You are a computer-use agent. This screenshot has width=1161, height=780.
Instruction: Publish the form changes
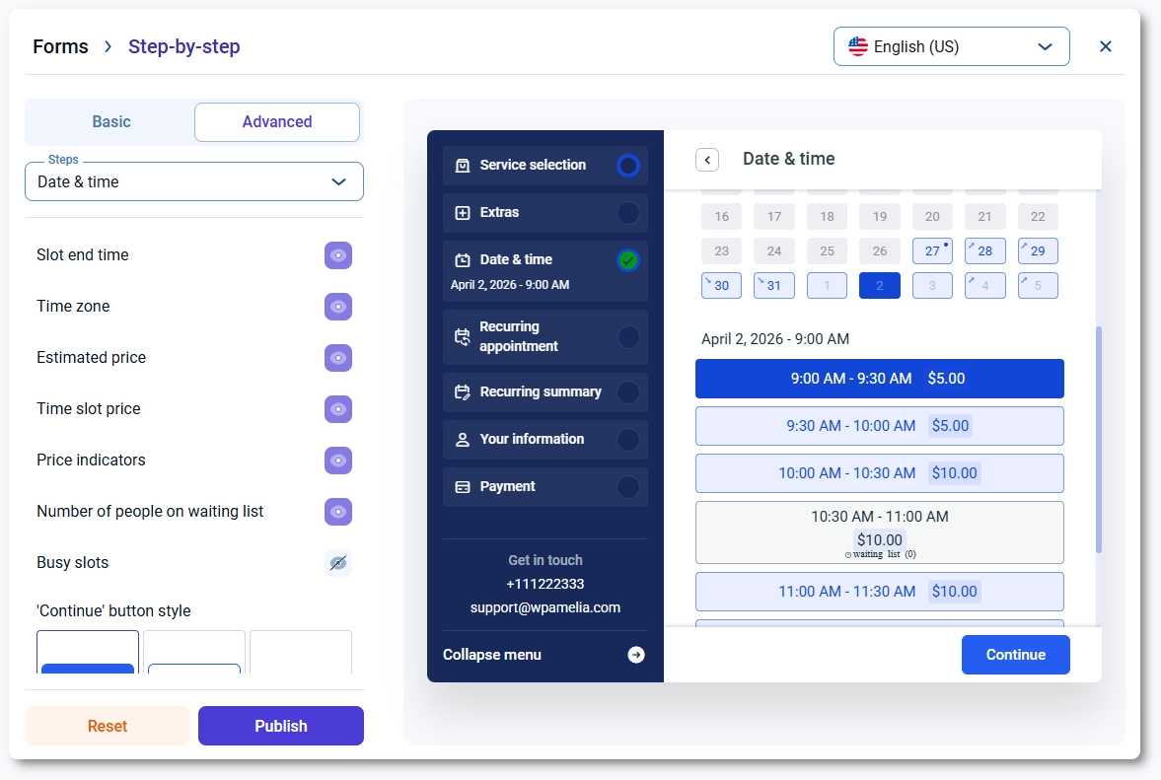click(x=280, y=726)
